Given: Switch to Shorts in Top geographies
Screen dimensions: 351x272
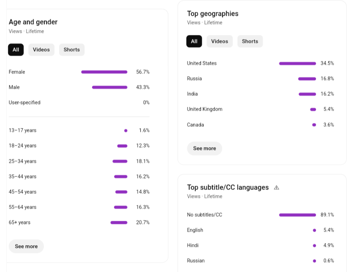Looking at the screenshot, I should pyautogui.click(x=250, y=41).
